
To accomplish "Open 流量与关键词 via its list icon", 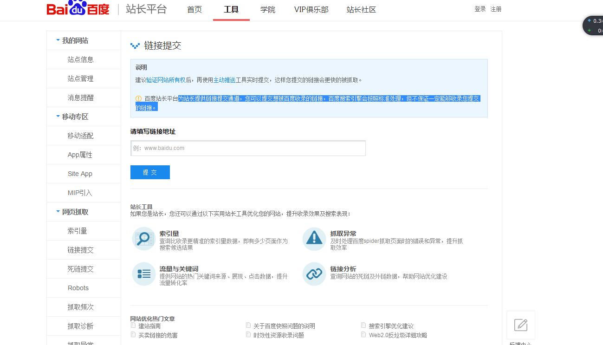I will (x=143, y=274).
